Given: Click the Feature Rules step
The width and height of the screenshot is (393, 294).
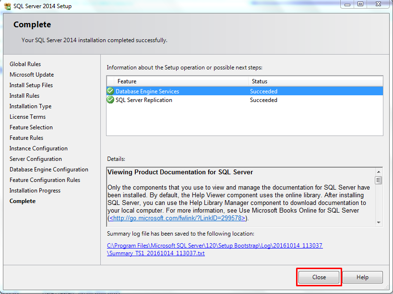Looking at the screenshot, I should click(26, 138).
